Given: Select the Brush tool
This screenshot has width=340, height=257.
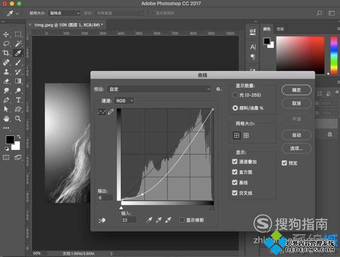Looking at the screenshot, I should pos(18,62).
